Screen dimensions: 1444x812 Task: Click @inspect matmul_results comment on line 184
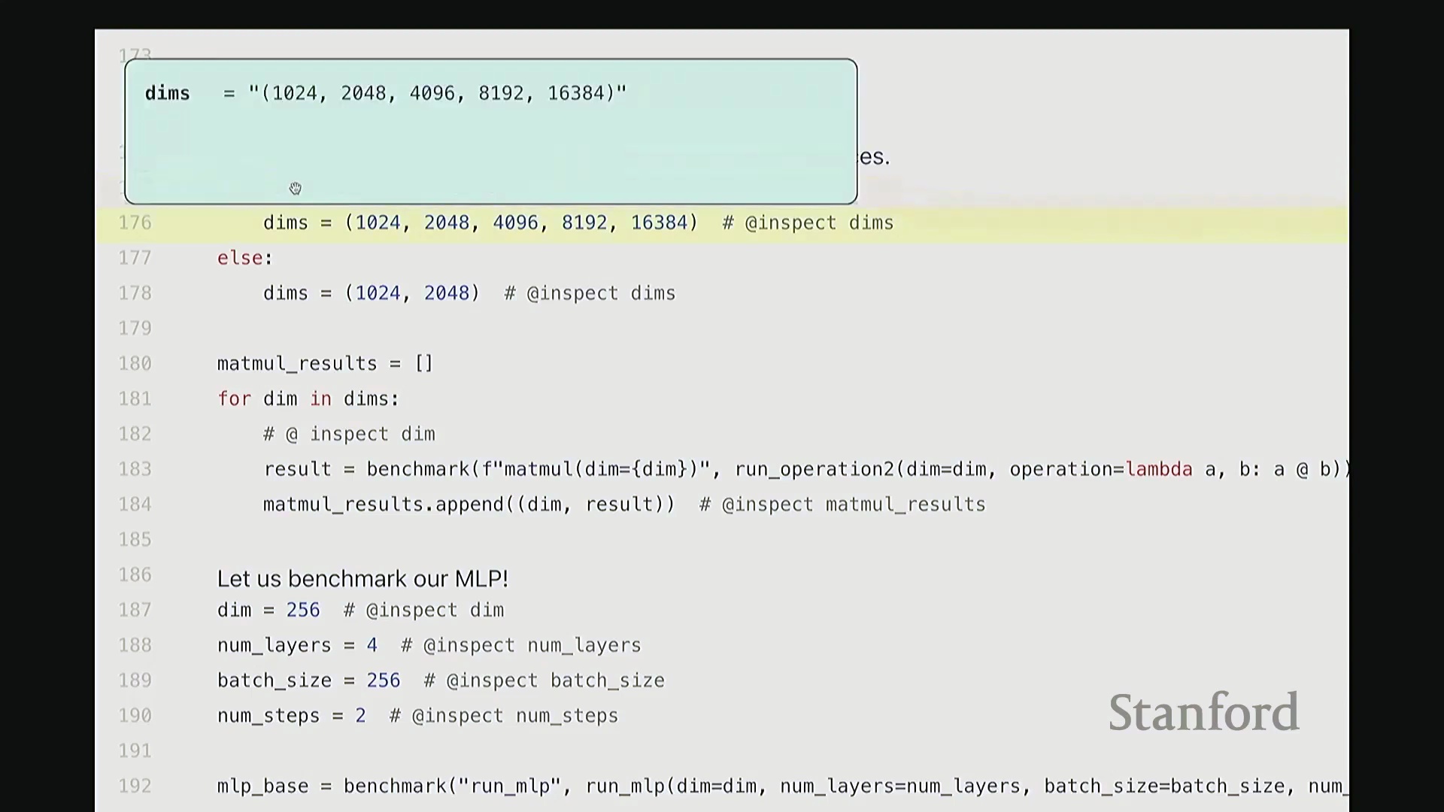[842, 504]
